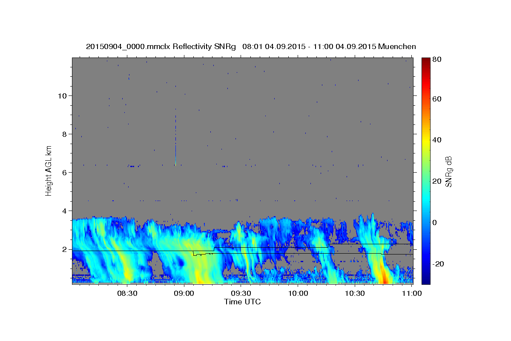Click the 'SNRg dB' colorbar label

(x=448, y=171)
